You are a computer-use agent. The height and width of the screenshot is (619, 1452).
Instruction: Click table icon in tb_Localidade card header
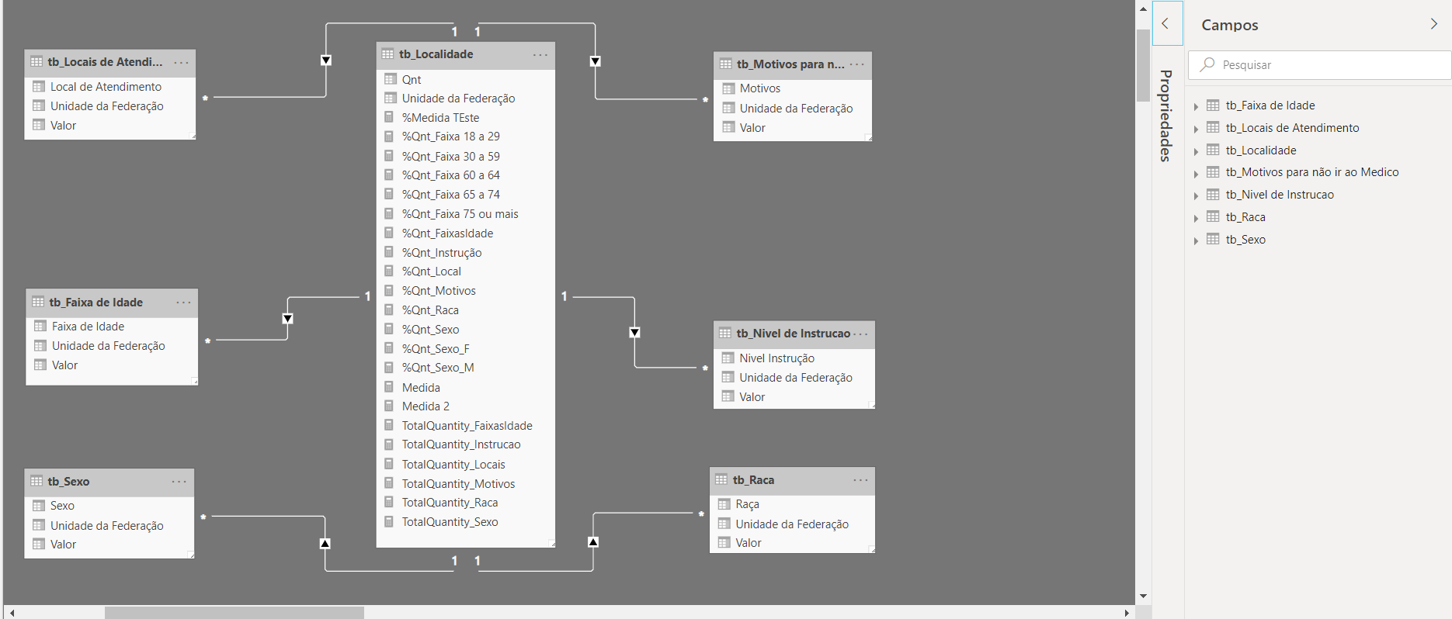pos(387,54)
